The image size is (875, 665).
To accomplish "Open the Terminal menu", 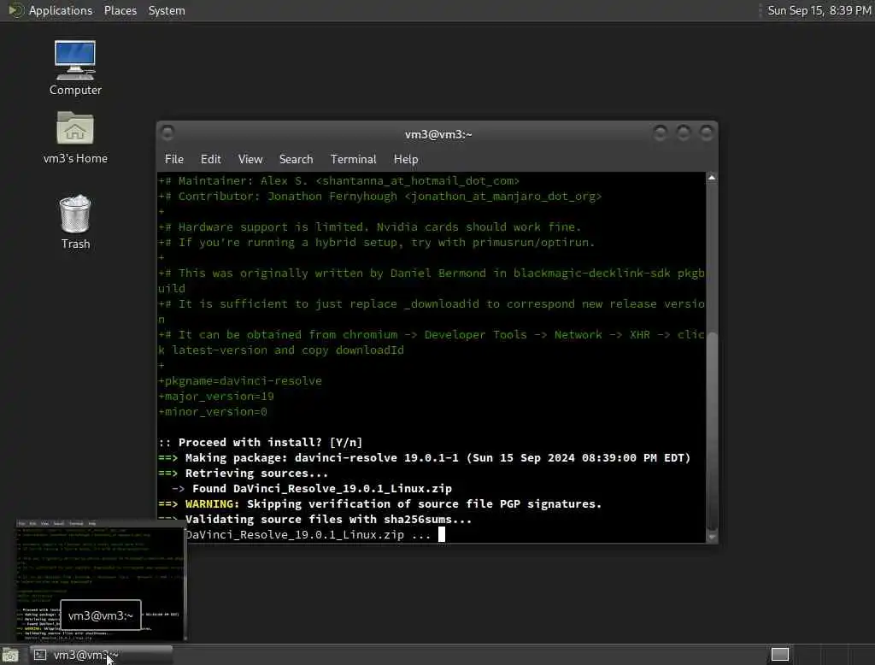I will (353, 159).
